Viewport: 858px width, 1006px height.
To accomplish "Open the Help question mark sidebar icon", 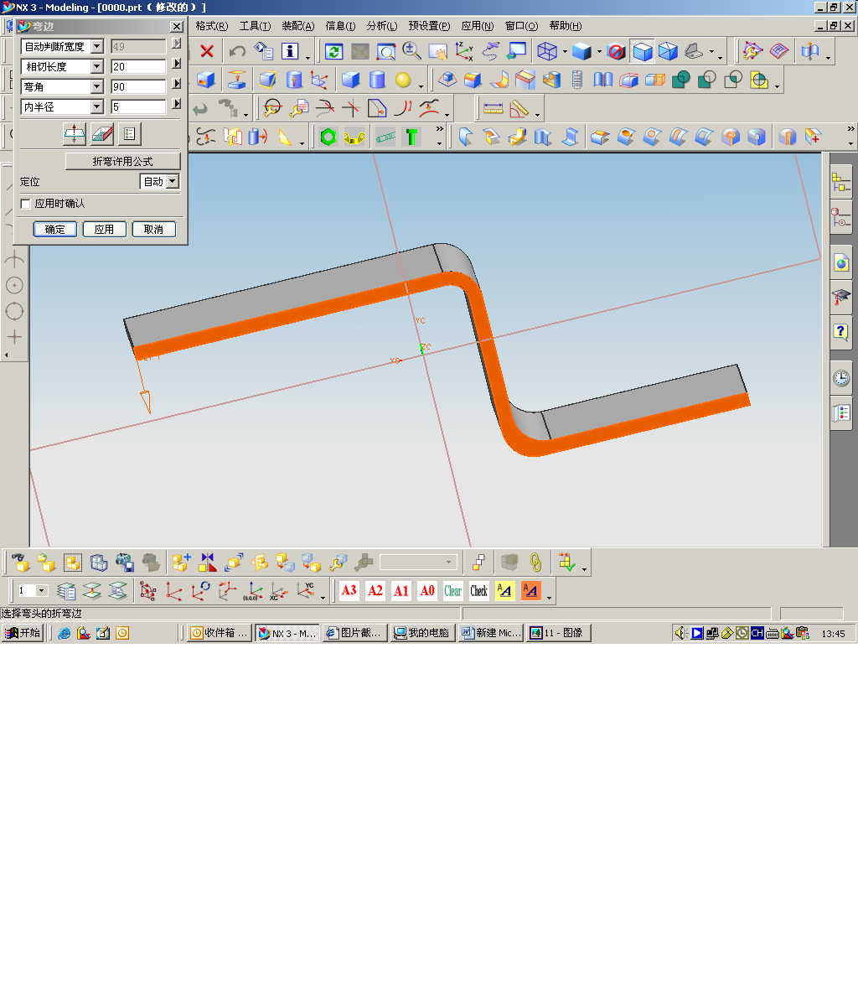I will (x=841, y=332).
